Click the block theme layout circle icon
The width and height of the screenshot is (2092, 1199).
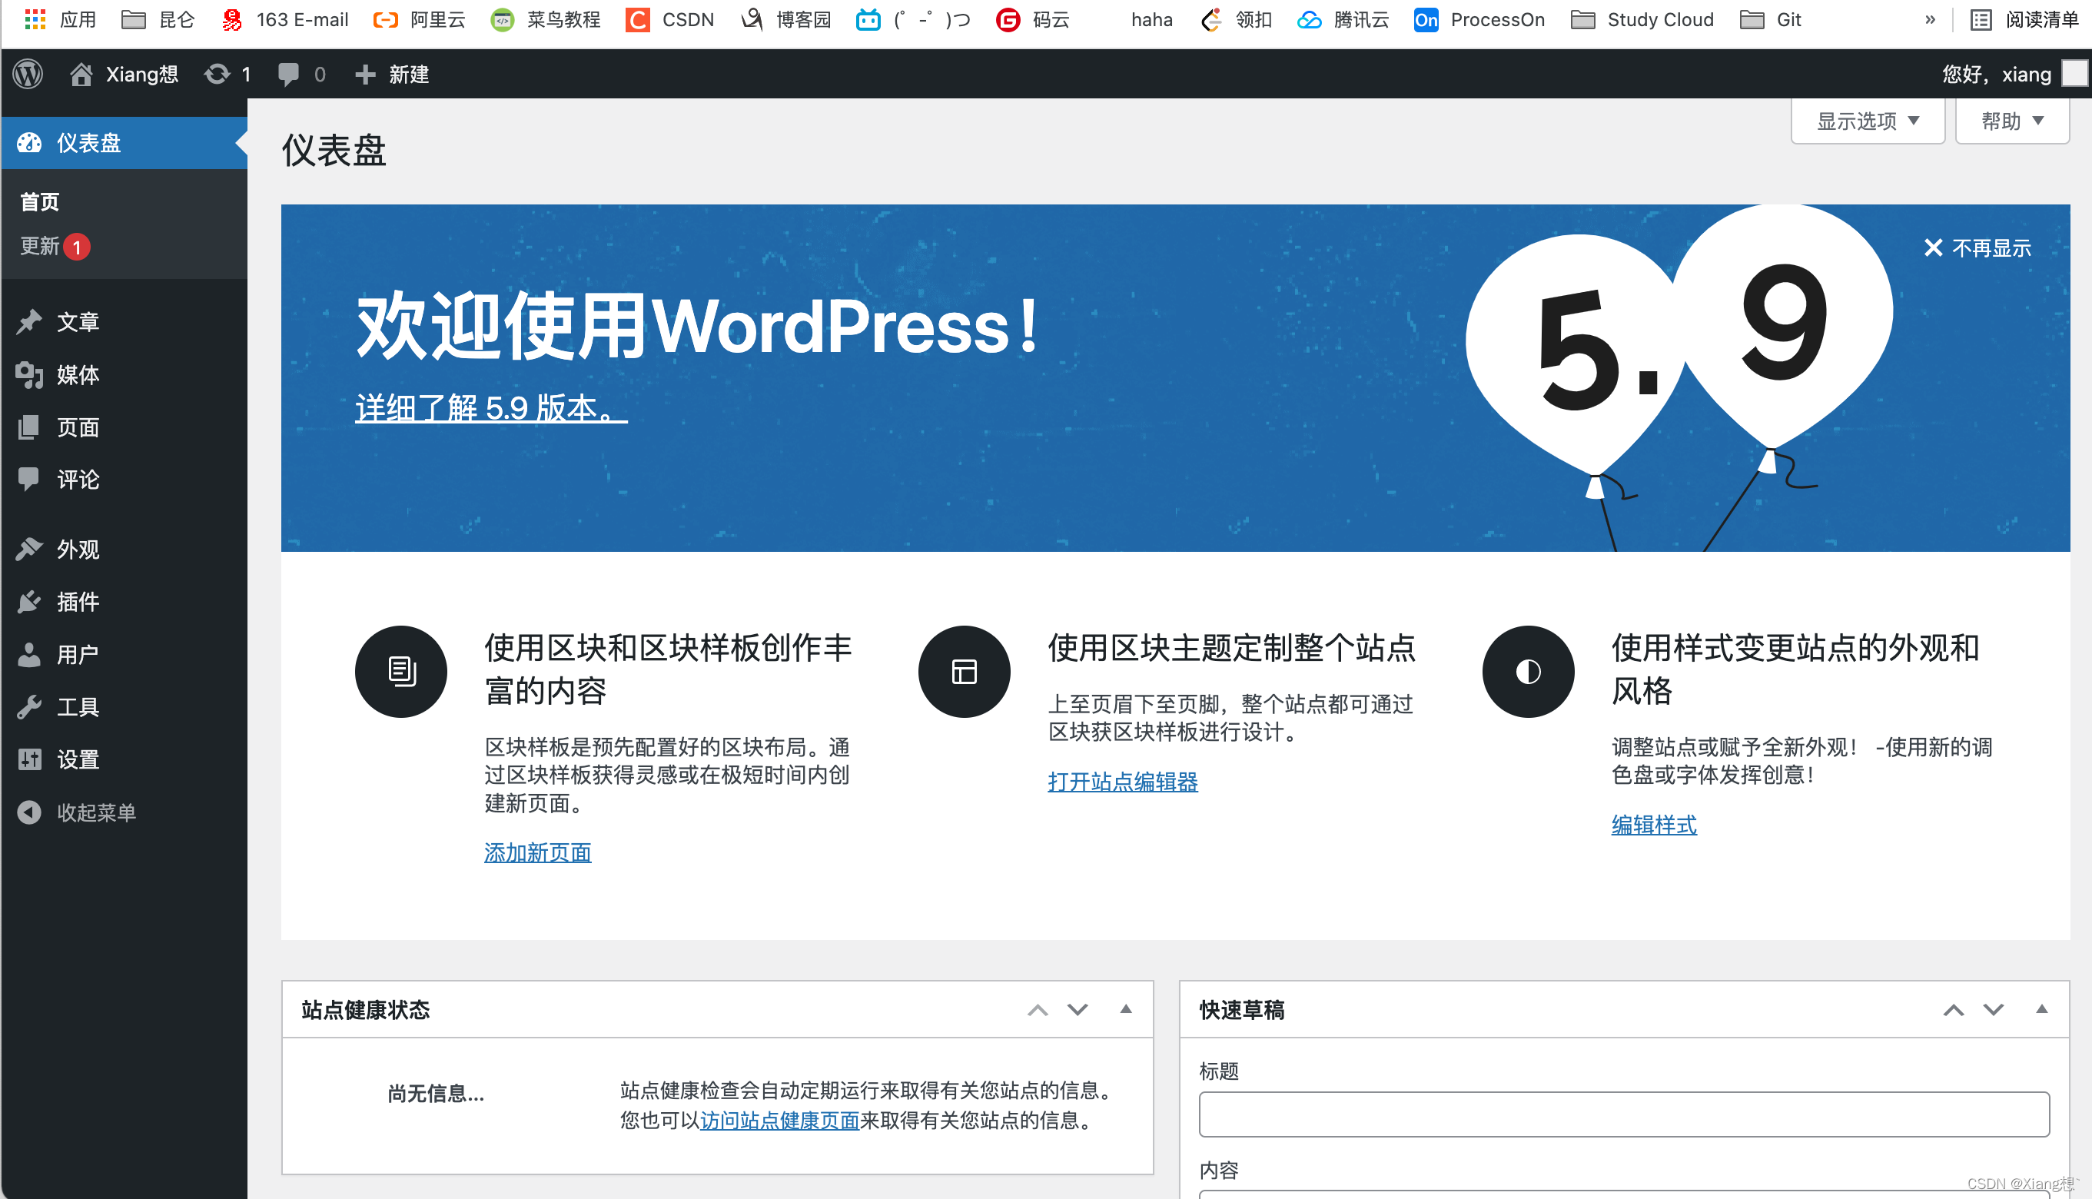click(x=964, y=671)
